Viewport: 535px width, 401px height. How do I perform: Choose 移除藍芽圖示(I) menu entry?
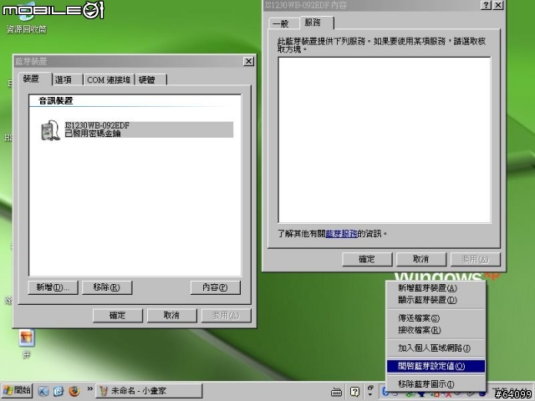click(x=436, y=384)
